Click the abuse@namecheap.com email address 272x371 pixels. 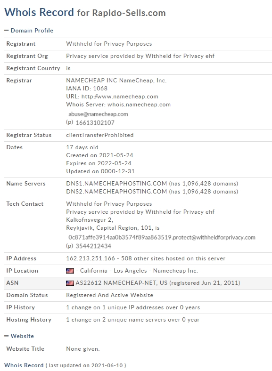pyautogui.click(x=98, y=114)
